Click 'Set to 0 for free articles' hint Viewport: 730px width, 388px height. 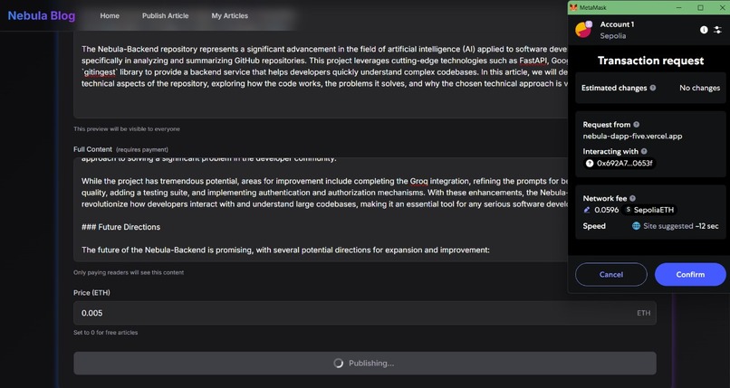(106, 333)
